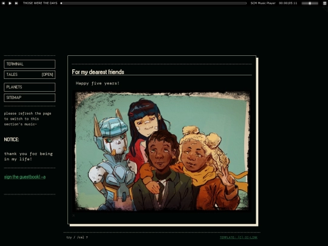Viewport: 328px width, 246px height.
Task: Click the For my dearest friends heading
Action: [98, 72]
